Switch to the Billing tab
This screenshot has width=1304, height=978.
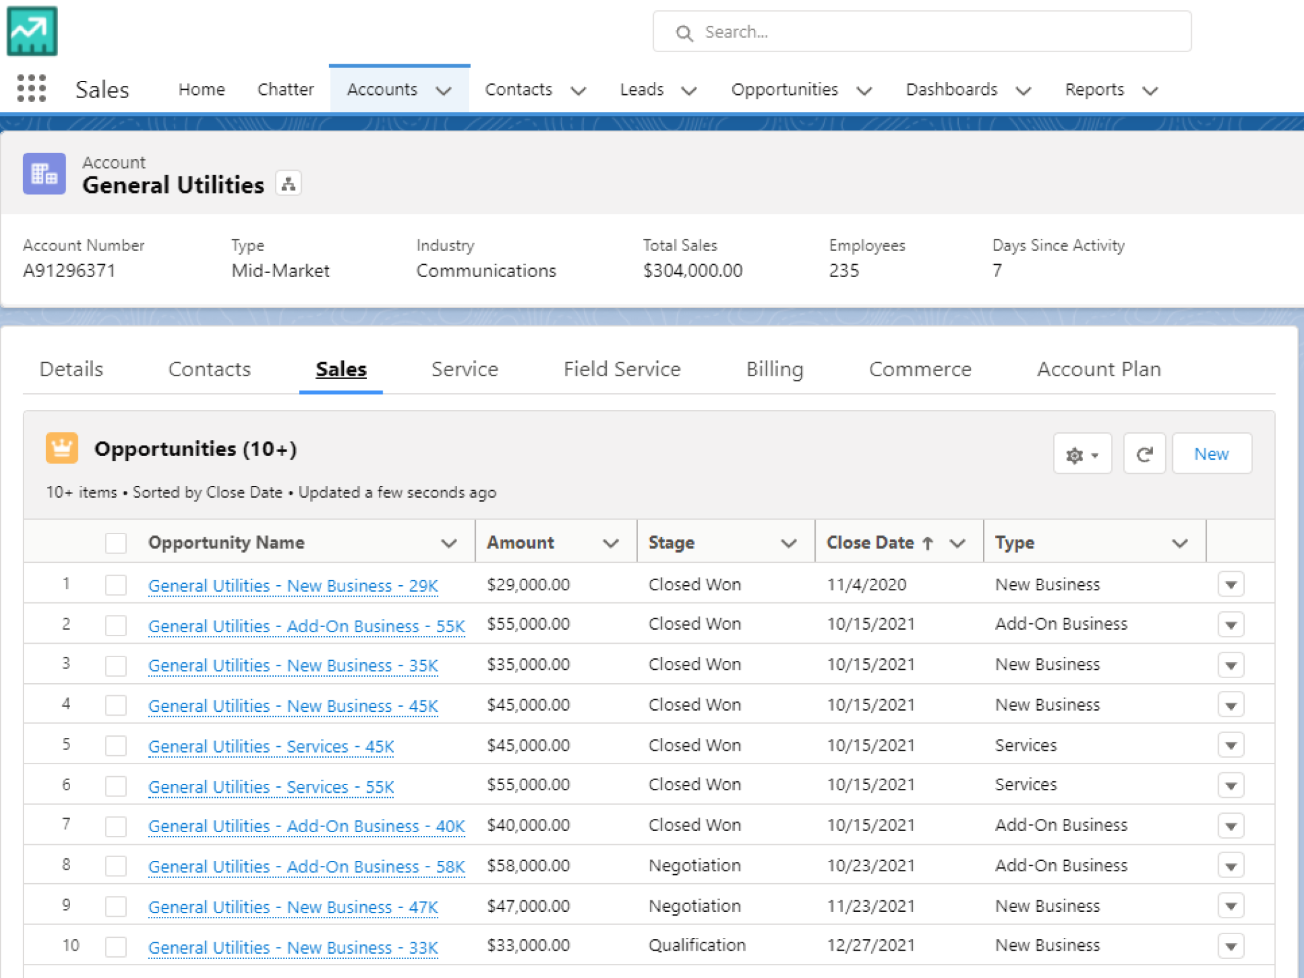tap(774, 369)
